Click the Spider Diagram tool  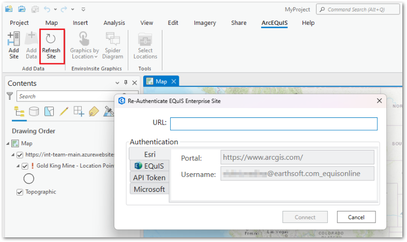pos(113,46)
